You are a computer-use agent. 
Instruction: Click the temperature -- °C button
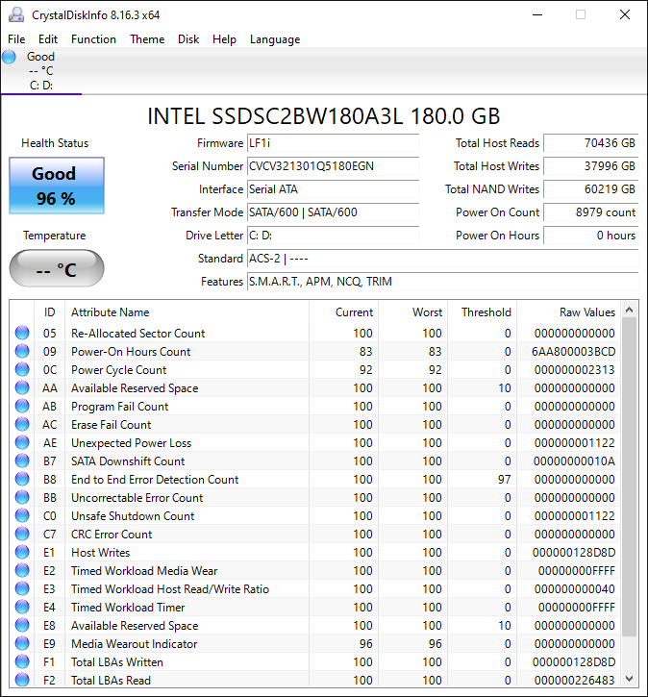[x=57, y=268]
